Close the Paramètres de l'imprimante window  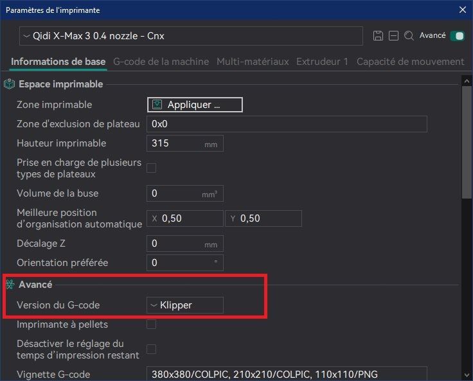(x=463, y=10)
